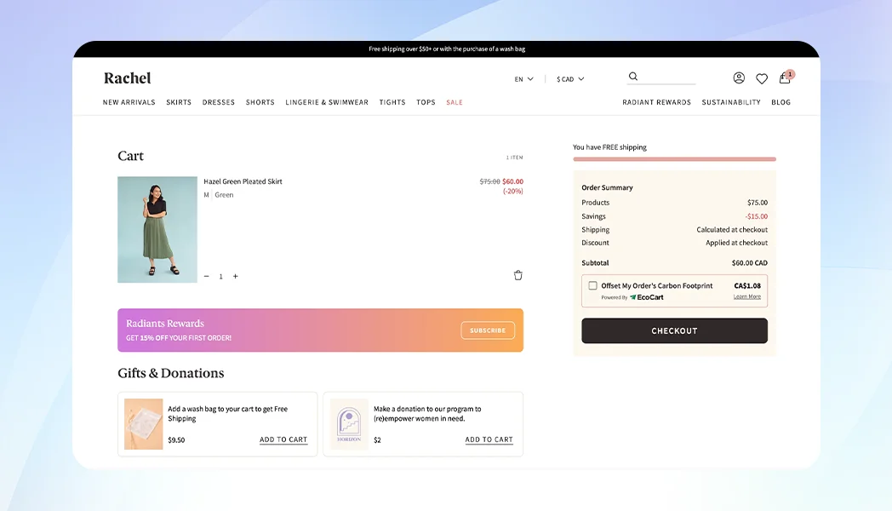Open the user account icon

coord(739,78)
